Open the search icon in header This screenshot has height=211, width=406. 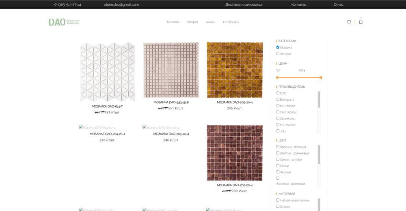(349, 22)
